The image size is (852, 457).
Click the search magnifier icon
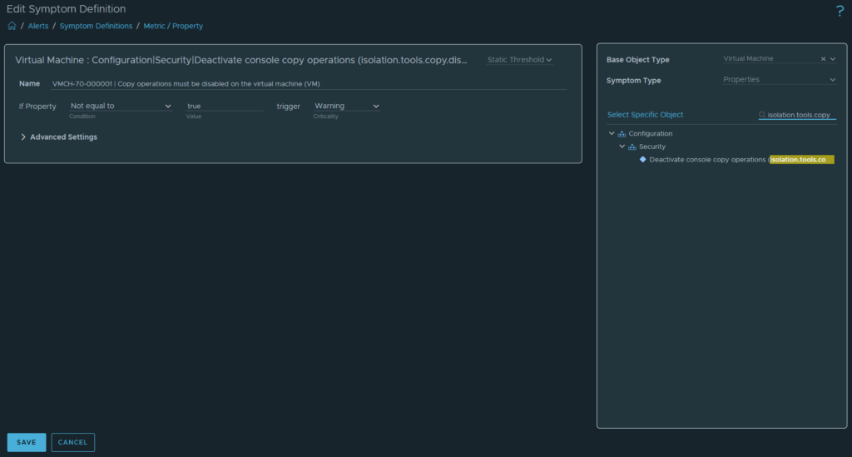[x=762, y=115]
